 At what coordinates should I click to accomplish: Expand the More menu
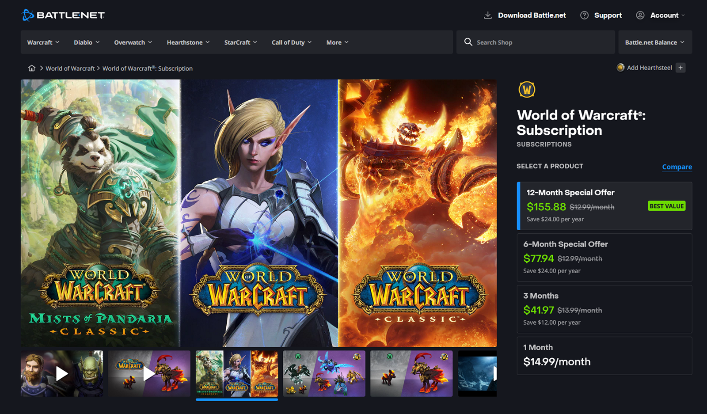tap(338, 42)
